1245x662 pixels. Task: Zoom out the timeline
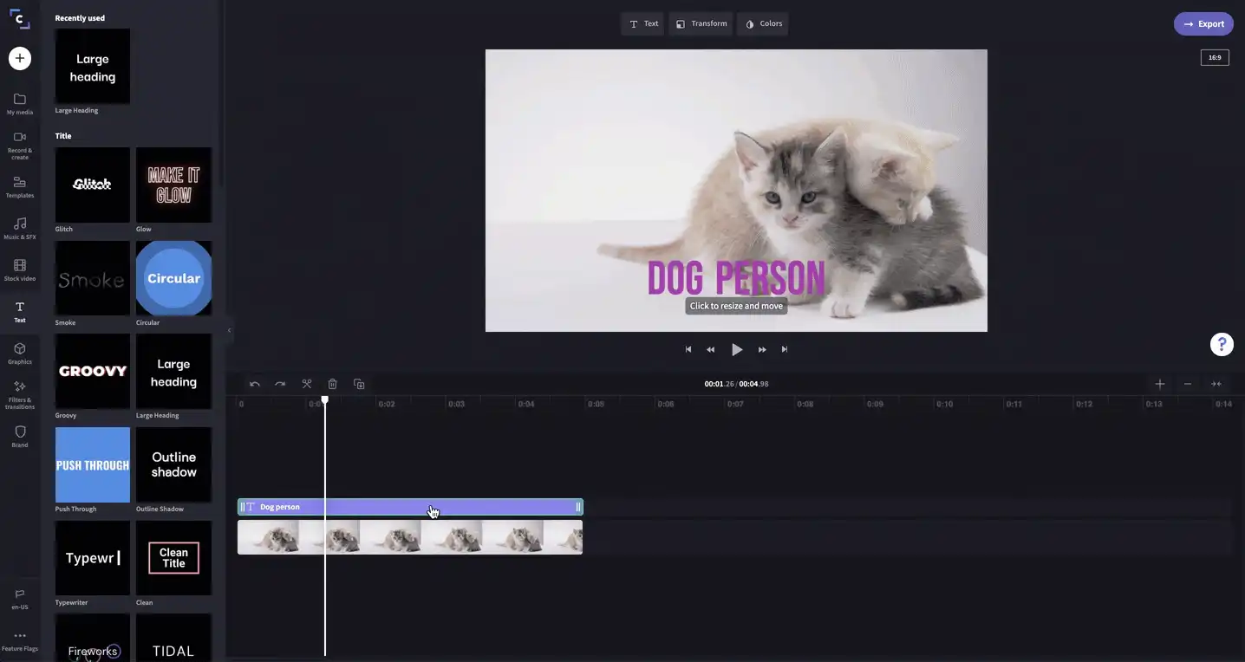(1188, 384)
